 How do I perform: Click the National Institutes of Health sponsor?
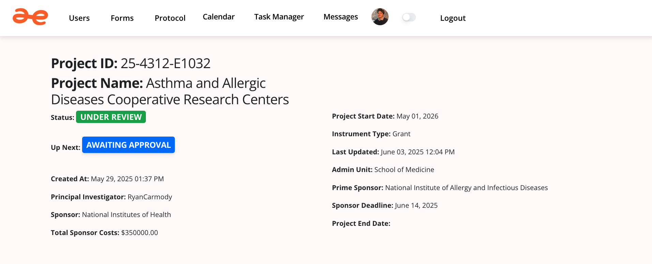pyautogui.click(x=126, y=215)
